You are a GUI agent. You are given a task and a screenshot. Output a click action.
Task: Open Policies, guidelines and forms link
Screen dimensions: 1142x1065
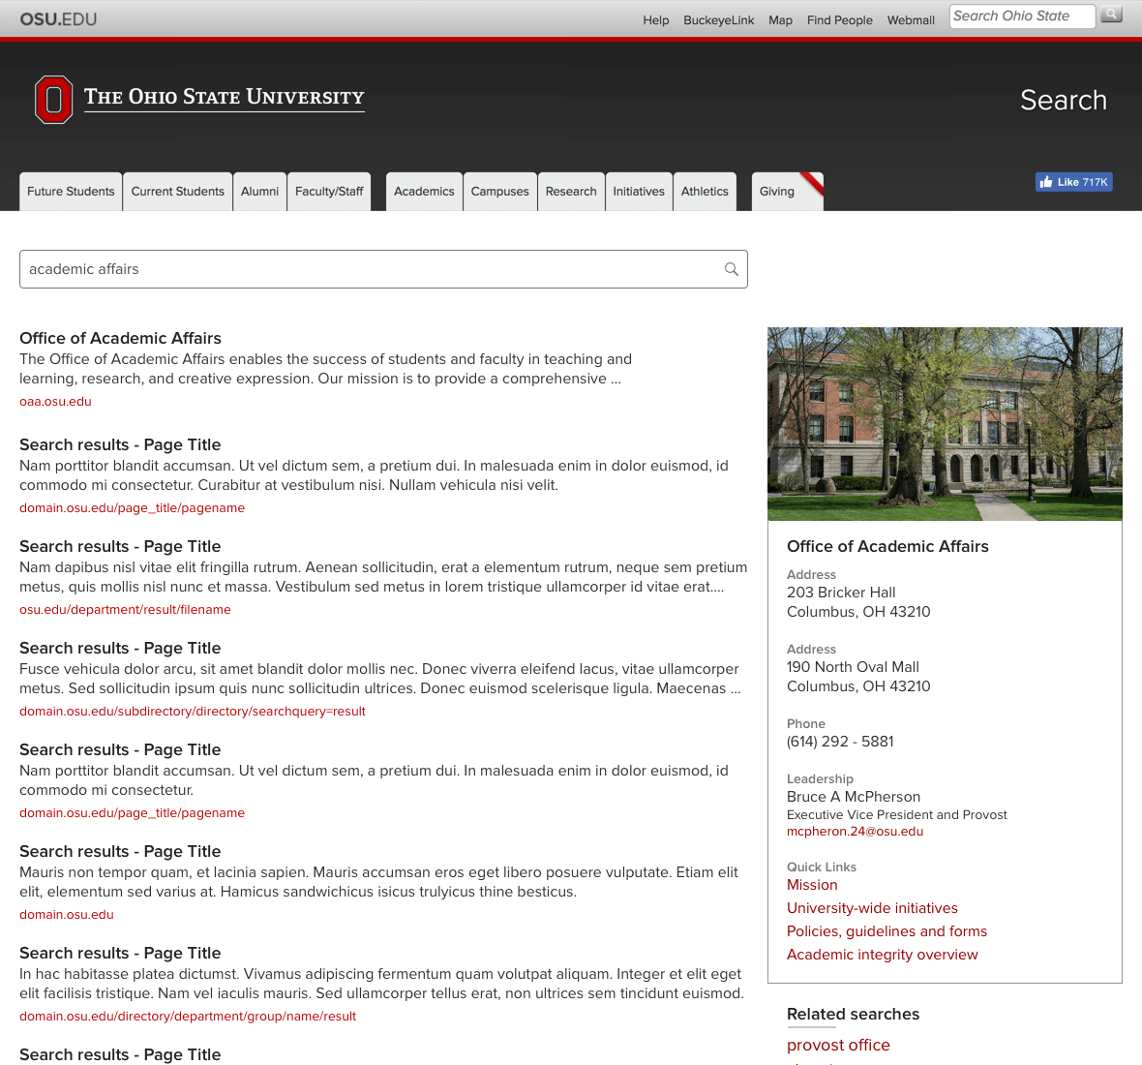click(x=887, y=931)
